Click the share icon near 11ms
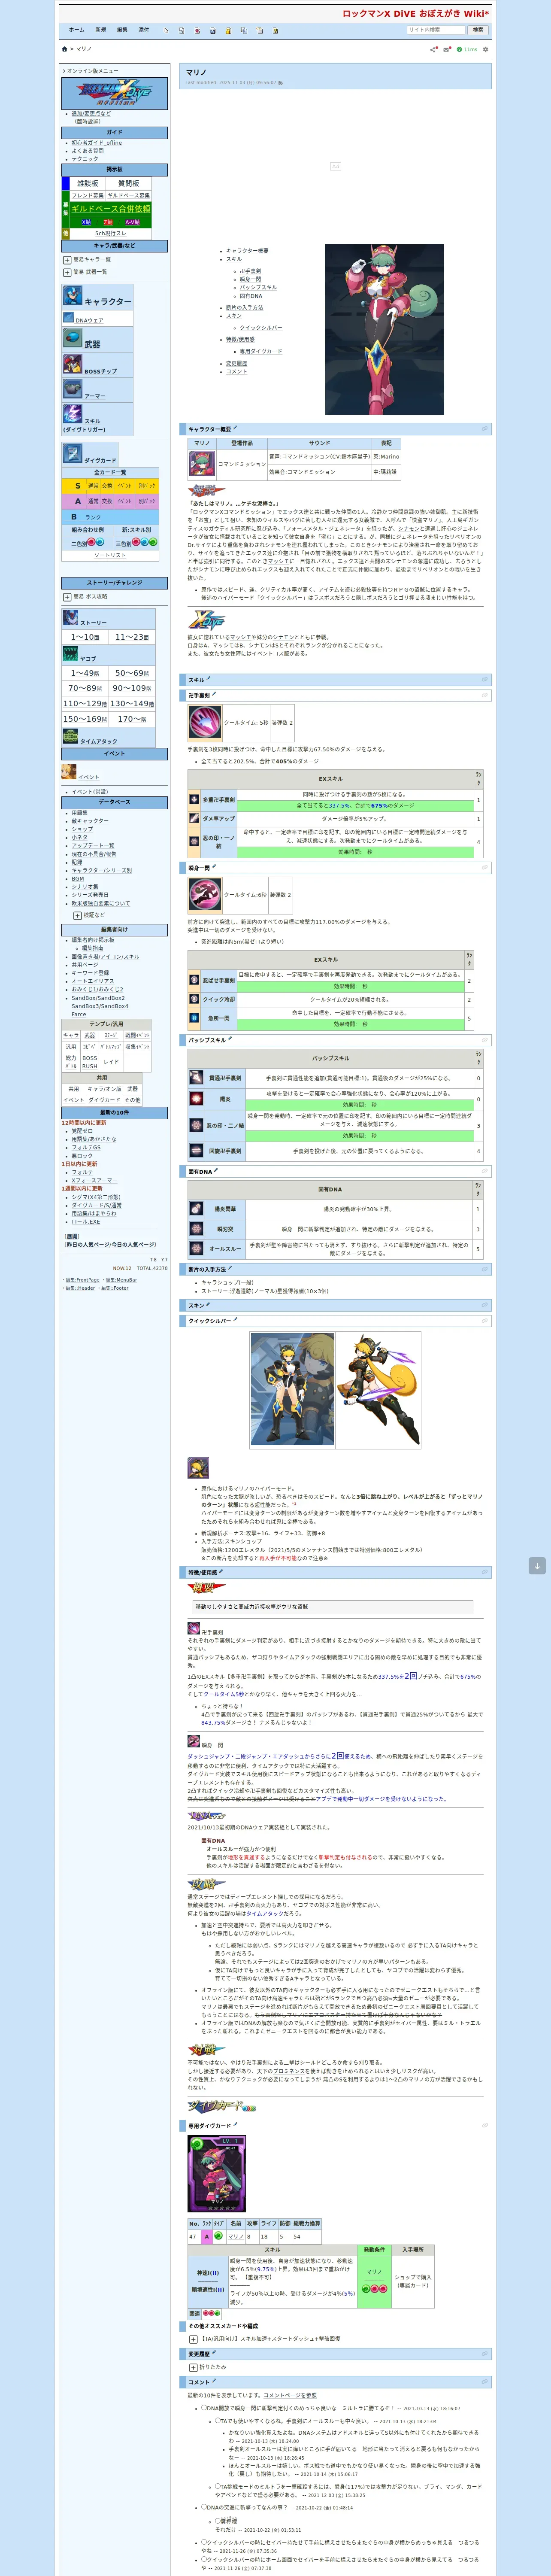The height and width of the screenshot is (2576, 551). point(434,49)
